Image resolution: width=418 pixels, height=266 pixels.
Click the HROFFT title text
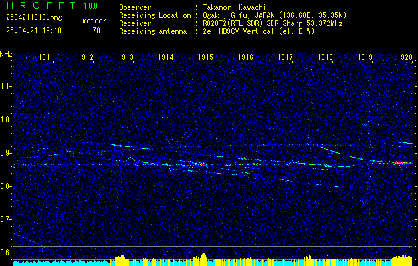41,5
